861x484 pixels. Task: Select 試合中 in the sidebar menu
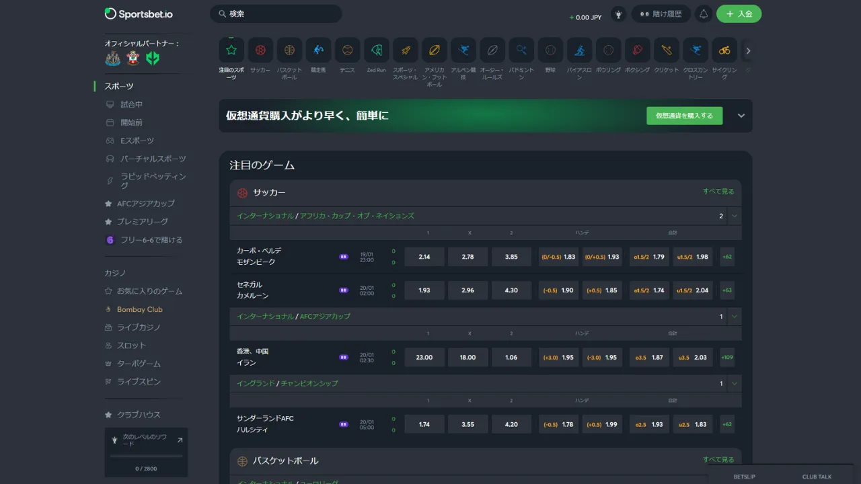click(131, 105)
